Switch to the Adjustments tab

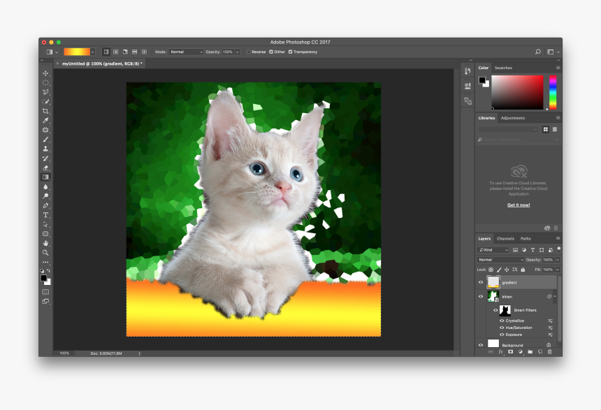point(512,118)
